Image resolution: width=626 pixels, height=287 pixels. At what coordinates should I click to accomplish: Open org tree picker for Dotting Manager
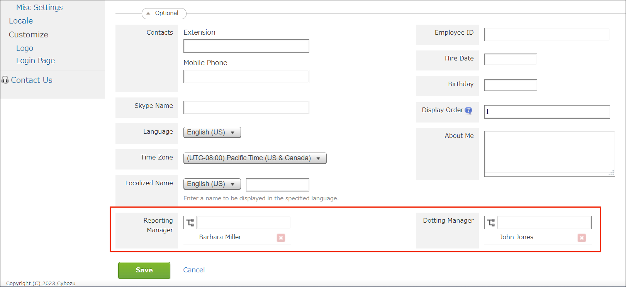(x=491, y=223)
